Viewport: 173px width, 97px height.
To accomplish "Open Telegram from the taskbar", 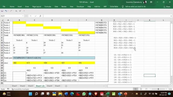I will point(90,94).
